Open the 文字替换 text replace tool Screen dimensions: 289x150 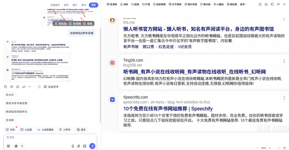pos(175,5)
